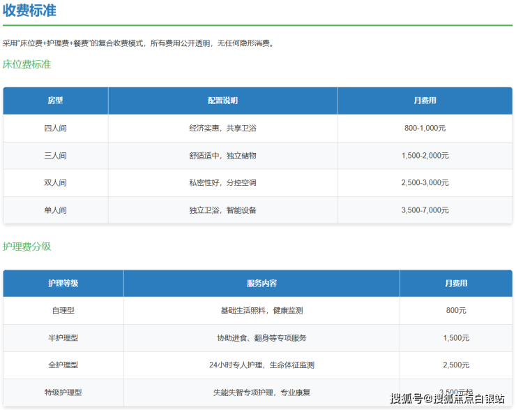516x410 pixels.
Task: Click the 独立卫浴，智能设备 description cell
Action: [222, 210]
